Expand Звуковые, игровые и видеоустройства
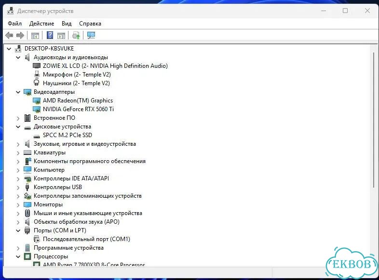 [18, 144]
